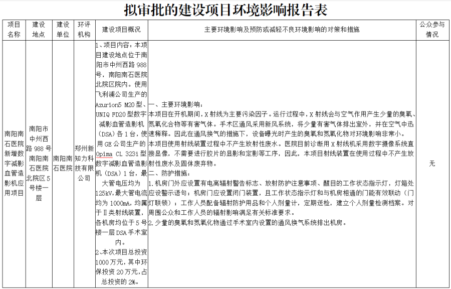
Task: Click the text 保投资20万元
Action: point(117,272)
